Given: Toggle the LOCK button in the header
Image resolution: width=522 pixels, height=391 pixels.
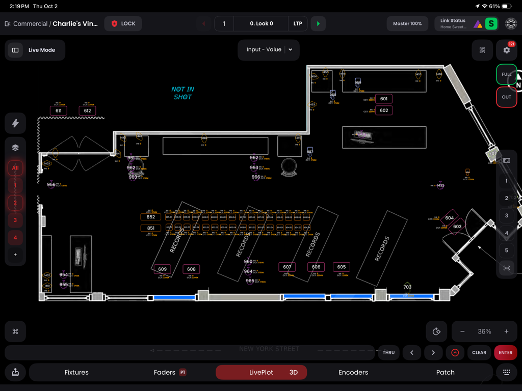Looking at the screenshot, I should click(x=123, y=23).
